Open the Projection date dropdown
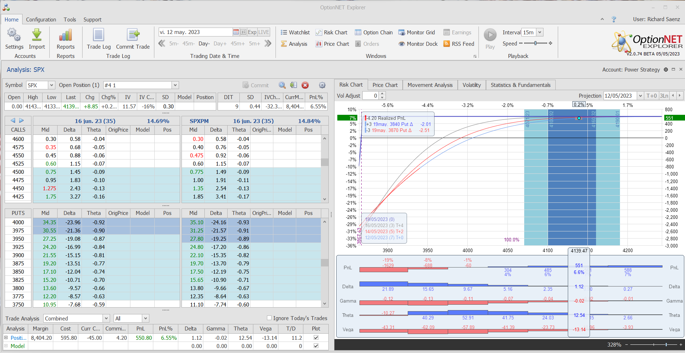This screenshot has width=685, height=353. click(640, 95)
